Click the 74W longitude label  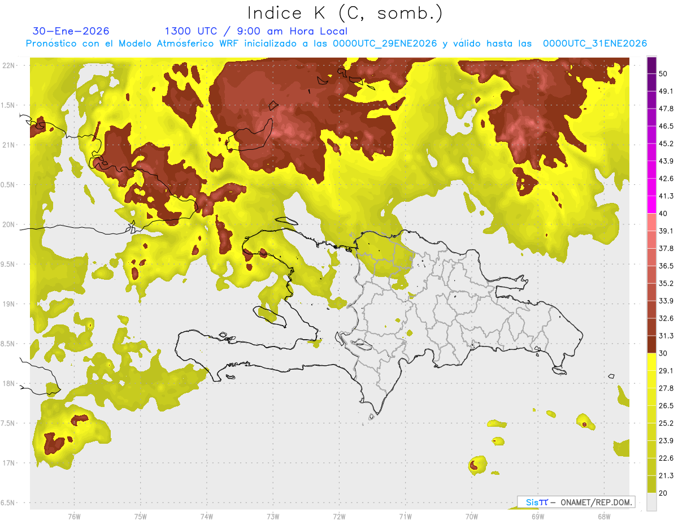tap(207, 517)
